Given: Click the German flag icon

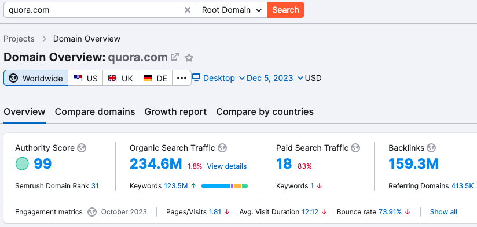Looking at the screenshot, I should pos(148,79).
